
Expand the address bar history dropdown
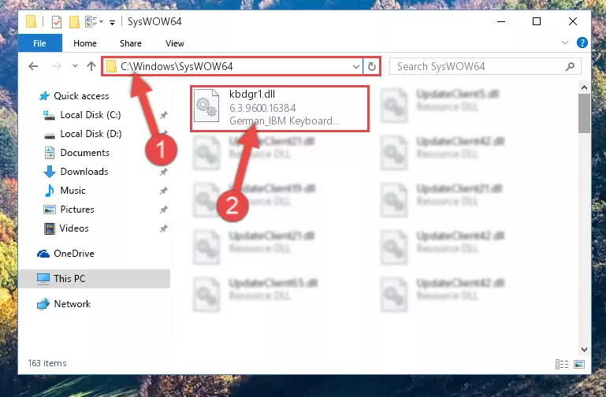[356, 67]
